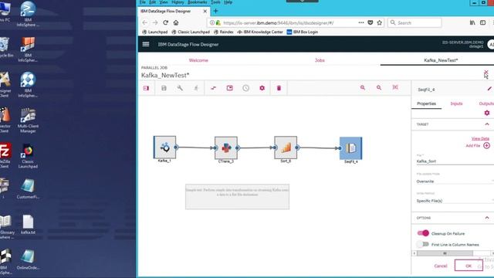Click the File name field Kafka_Sort
This screenshot has width=494, height=278.
(455, 161)
